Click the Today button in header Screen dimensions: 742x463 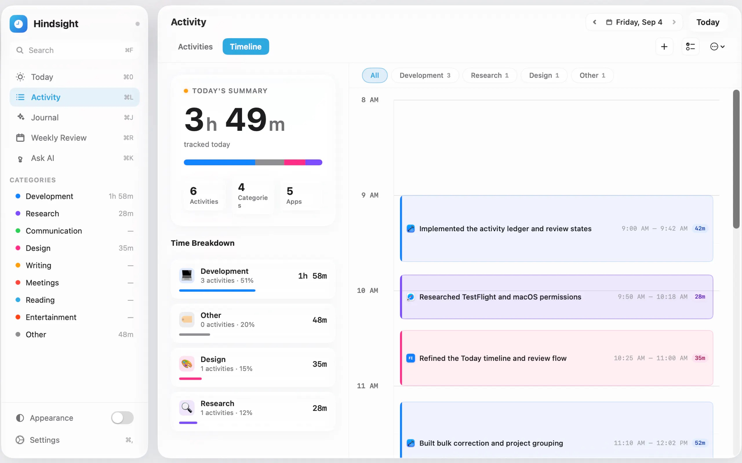[708, 22]
